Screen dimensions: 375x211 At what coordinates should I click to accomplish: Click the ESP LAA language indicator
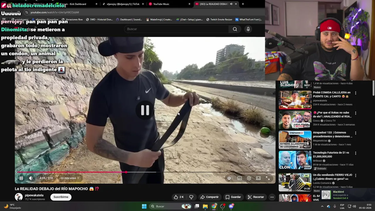[x=342, y=206]
